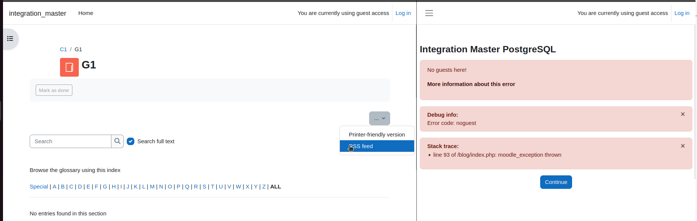697x221 pixels.
Task: Open the hamburger menu in right window
Action: pos(429,13)
